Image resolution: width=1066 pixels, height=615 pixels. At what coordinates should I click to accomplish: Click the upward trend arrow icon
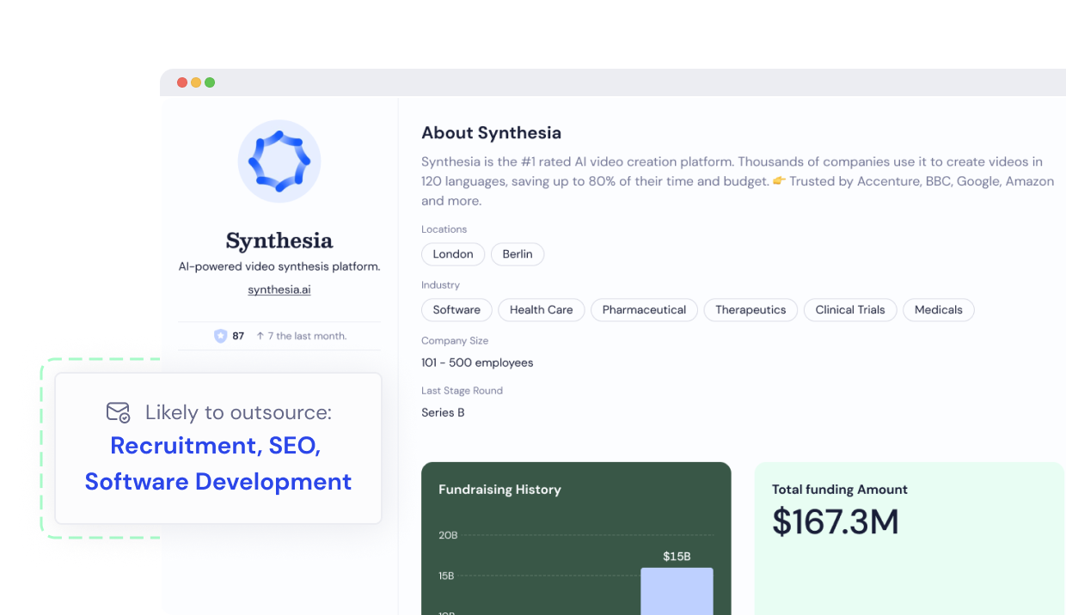point(260,336)
